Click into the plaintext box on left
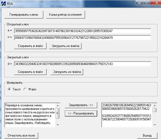 30,115
